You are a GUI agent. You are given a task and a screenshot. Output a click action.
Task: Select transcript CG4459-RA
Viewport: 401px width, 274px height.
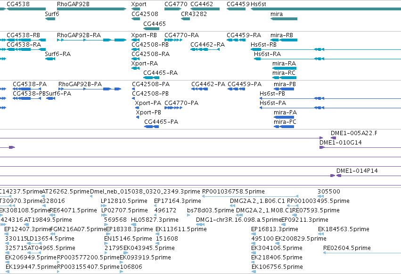(x=236, y=40)
